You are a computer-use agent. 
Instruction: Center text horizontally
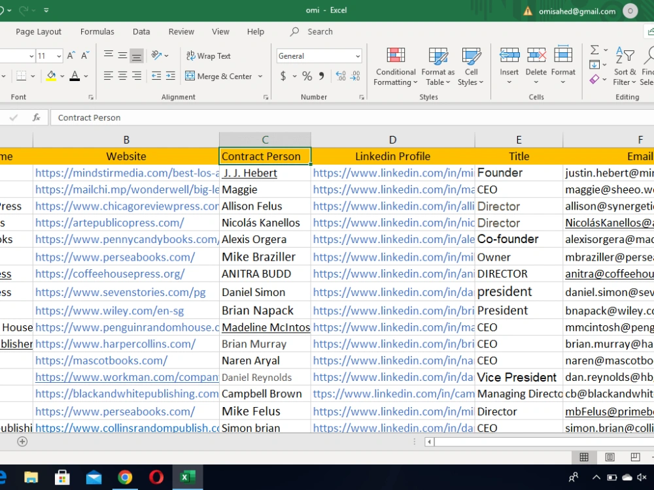(123, 76)
